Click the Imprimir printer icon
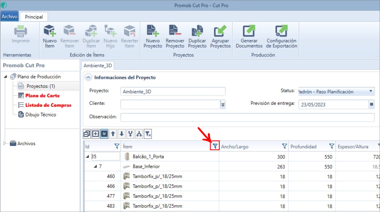The image size is (380, 212). [21, 31]
